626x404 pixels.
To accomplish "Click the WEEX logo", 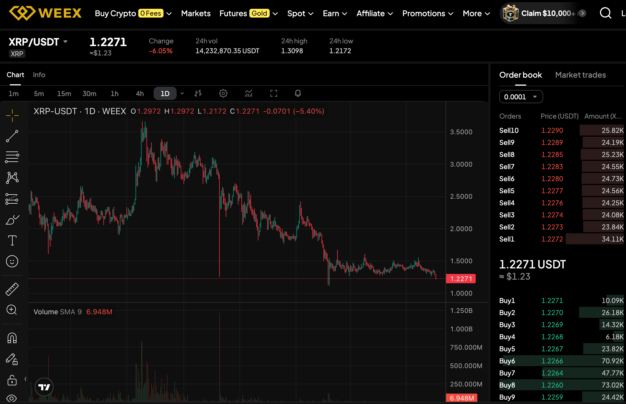I will (x=45, y=13).
